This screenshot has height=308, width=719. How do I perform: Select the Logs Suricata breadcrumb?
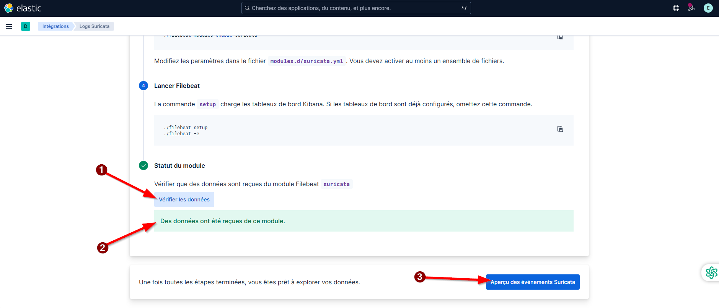pos(94,26)
